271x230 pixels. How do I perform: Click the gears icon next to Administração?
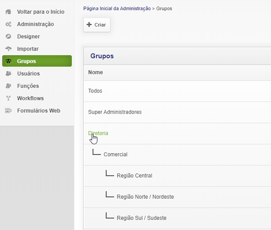click(8, 24)
